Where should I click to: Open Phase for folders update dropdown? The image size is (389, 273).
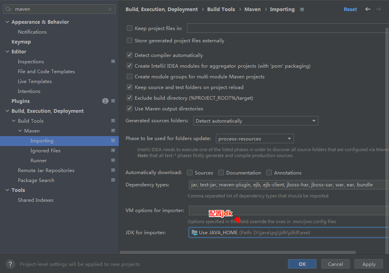[x=255, y=138]
